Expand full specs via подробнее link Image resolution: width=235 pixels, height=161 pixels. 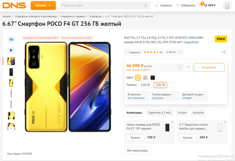pos(191,42)
